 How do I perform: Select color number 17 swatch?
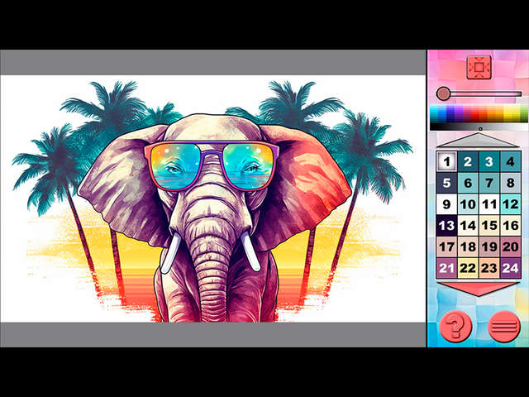446,246
